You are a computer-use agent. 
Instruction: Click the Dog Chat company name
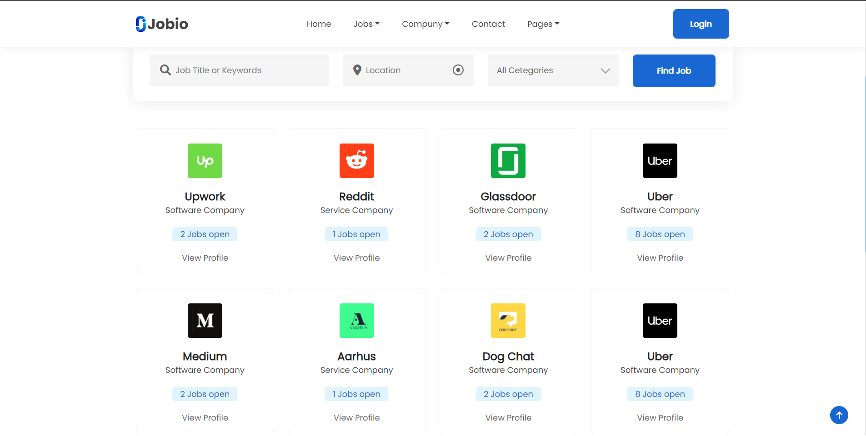(508, 357)
